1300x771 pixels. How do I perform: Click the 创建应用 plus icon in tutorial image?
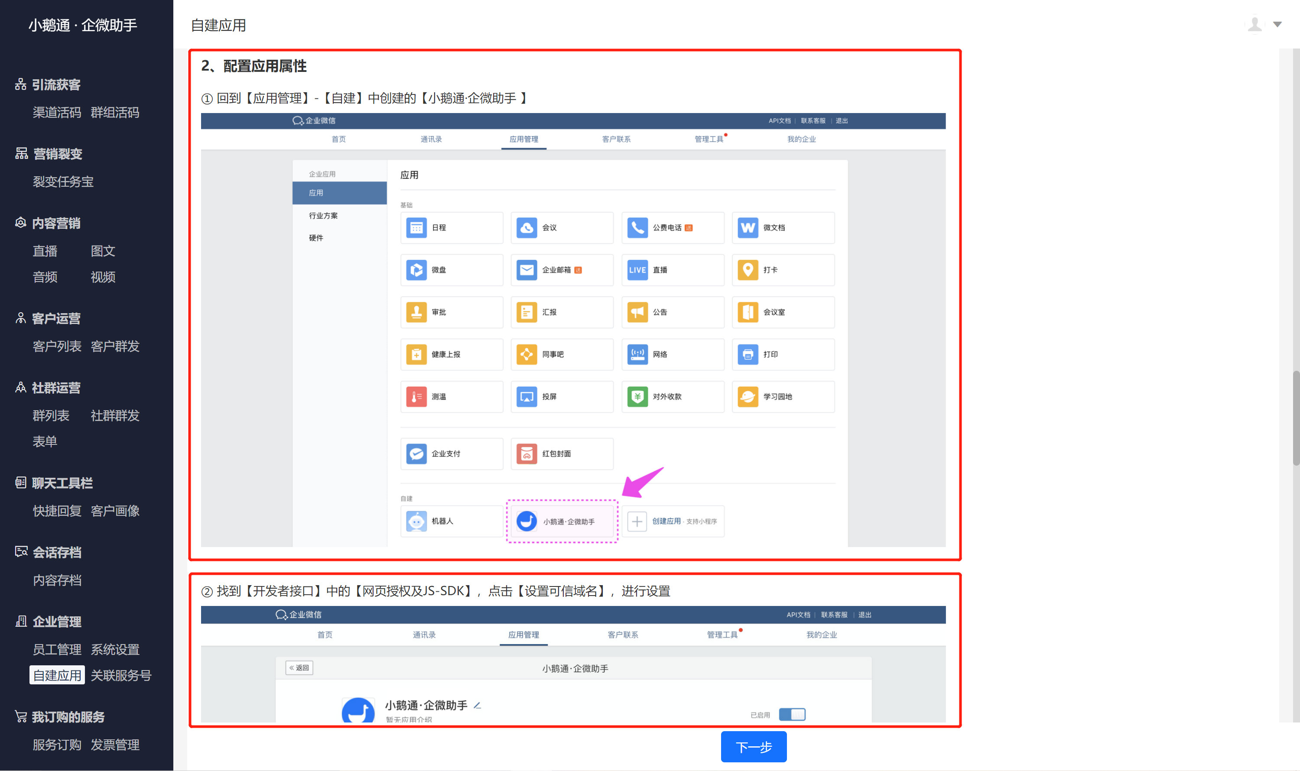click(637, 521)
